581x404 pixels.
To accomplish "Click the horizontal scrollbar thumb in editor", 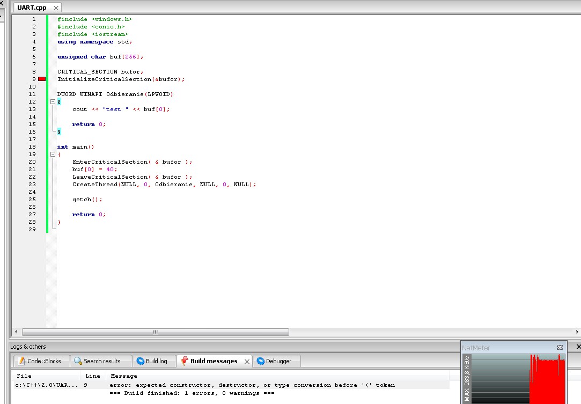I will coord(156,332).
